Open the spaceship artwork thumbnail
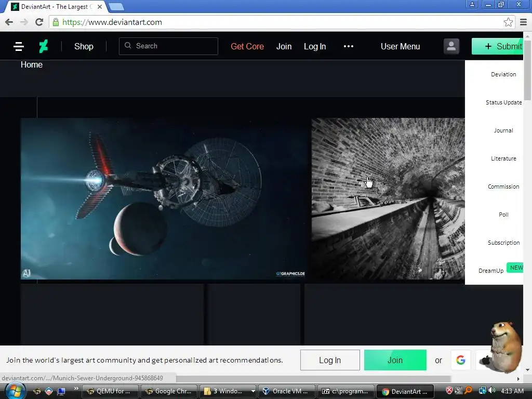The width and height of the screenshot is (532, 399). coord(163,198)
